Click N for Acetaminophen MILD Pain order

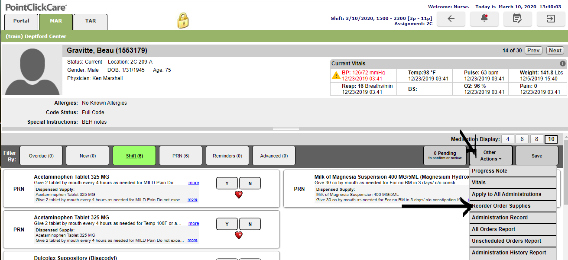[250, 183]
